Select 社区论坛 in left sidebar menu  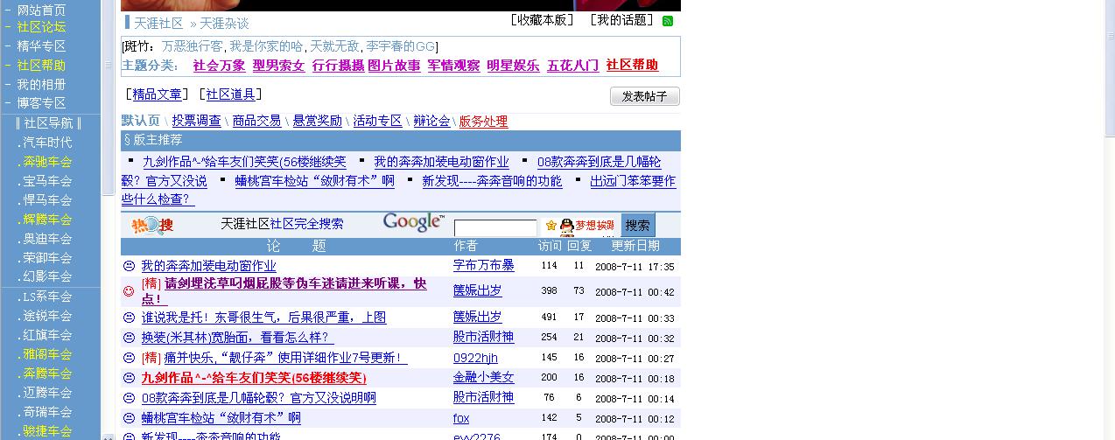coord(41,26)
